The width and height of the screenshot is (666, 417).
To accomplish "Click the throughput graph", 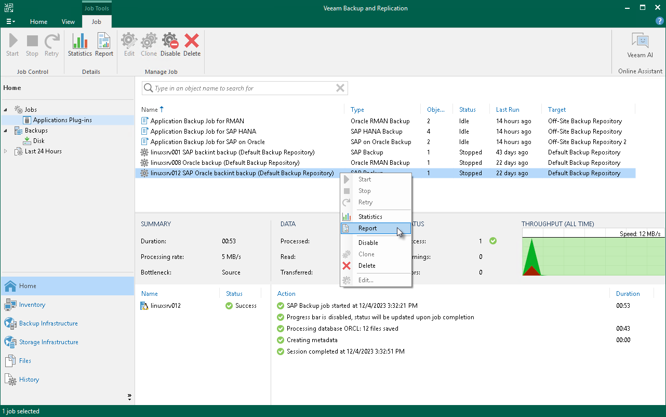I will coord(594,253).
